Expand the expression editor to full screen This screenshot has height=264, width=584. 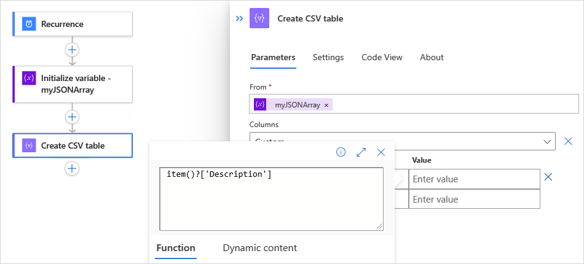tap(361, 152)
